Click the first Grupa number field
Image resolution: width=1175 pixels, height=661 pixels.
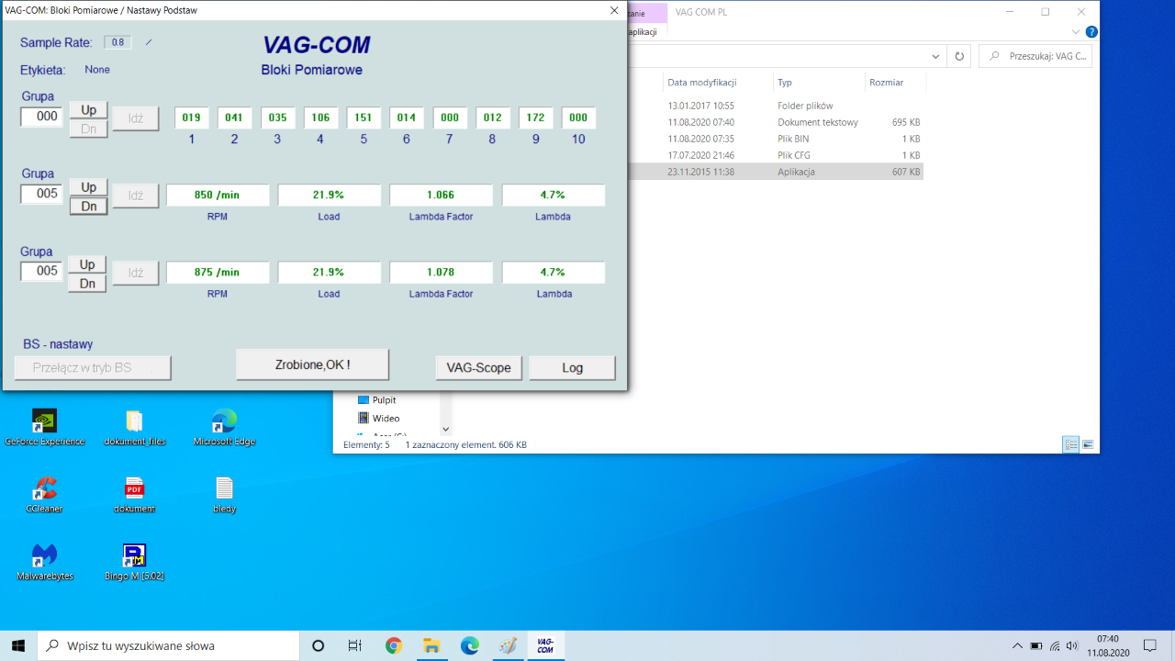tap(41, 117)
